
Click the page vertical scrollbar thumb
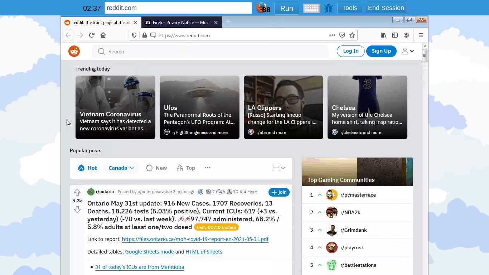425,56
